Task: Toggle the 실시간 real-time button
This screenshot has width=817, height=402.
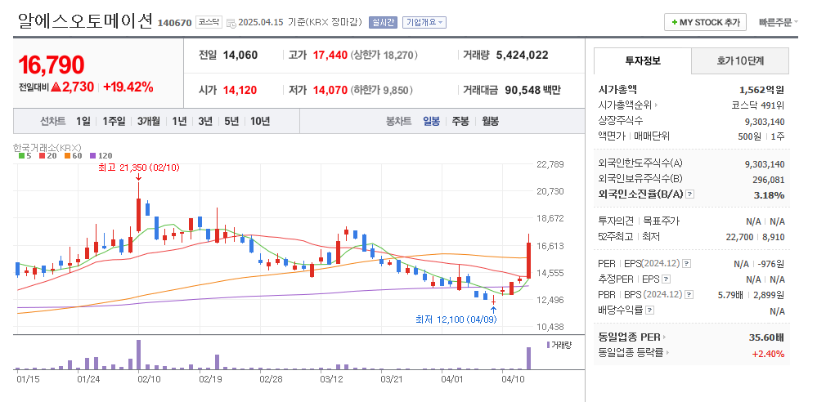Action: tap(383, 22)
